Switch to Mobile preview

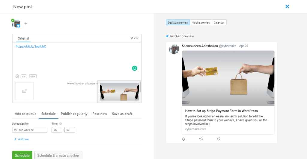tap(201, 22)
